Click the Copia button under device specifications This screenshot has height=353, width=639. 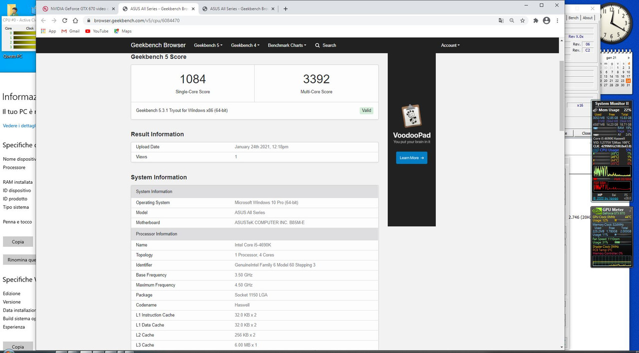coord(18,242)
